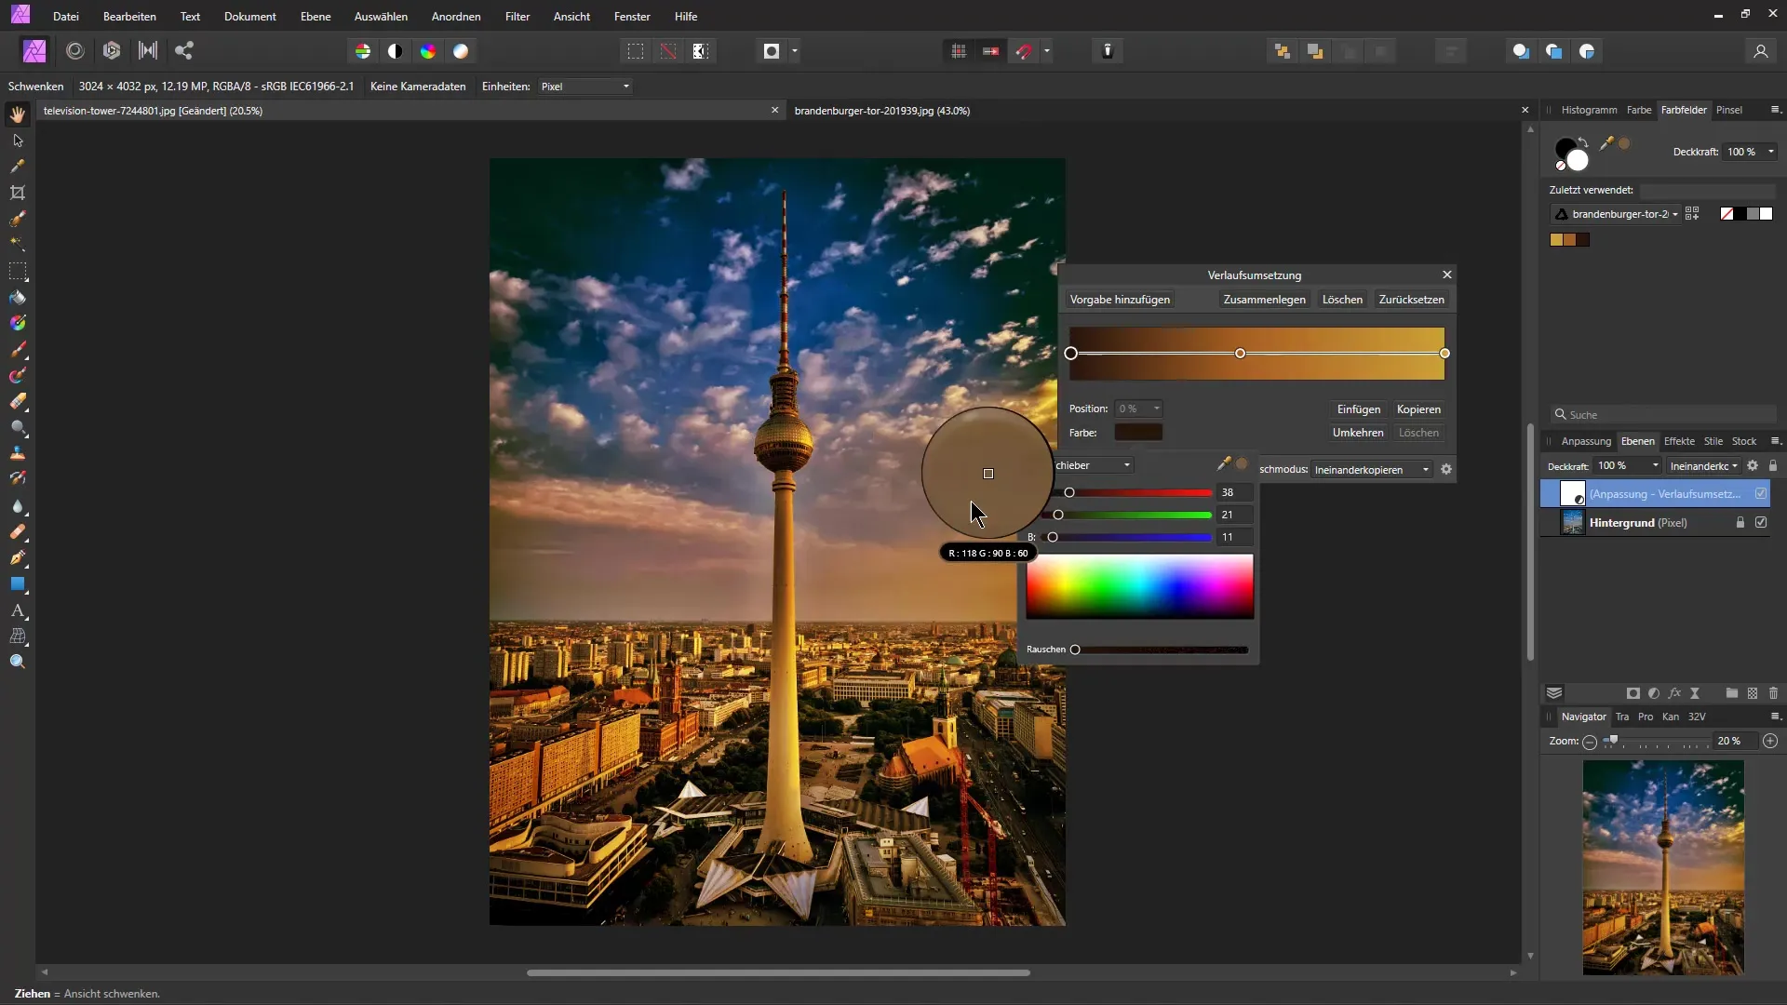Open the Filter menu

point(517,17)
